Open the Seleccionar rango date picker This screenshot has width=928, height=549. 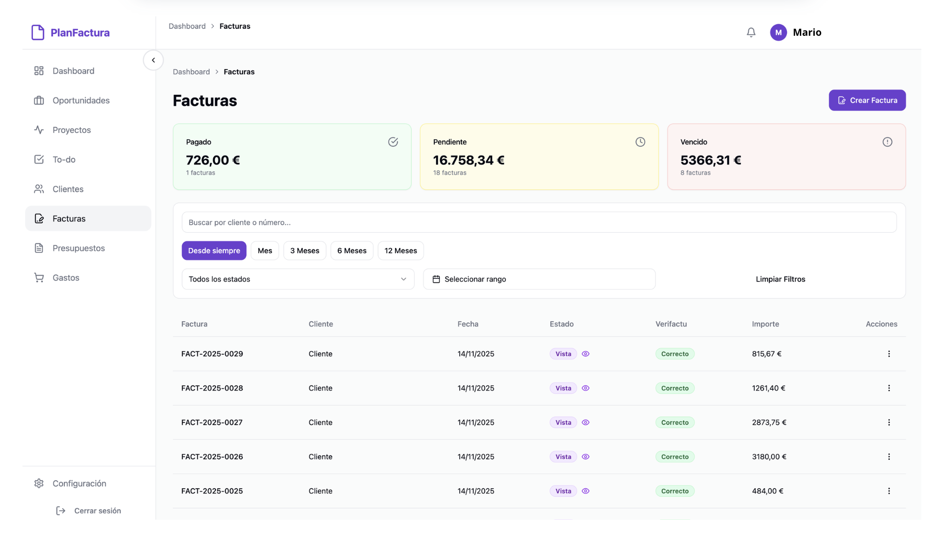click(x=539, y=279)
